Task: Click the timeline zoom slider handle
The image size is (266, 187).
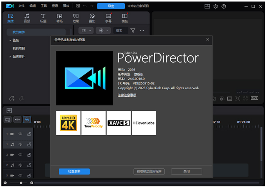Action: (21, 183)
